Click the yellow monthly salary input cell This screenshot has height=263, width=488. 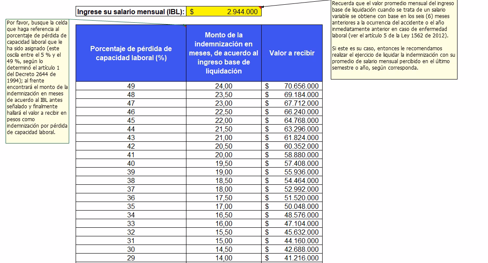pyautogui.click(x=223, y=12)
